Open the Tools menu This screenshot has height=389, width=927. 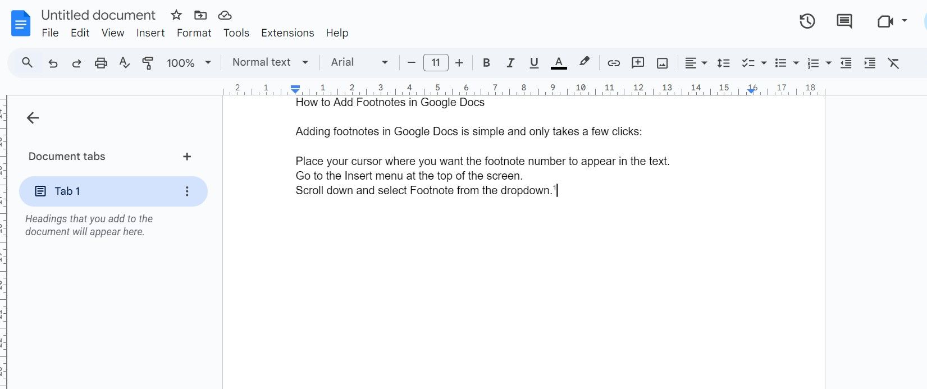(236, 33)
